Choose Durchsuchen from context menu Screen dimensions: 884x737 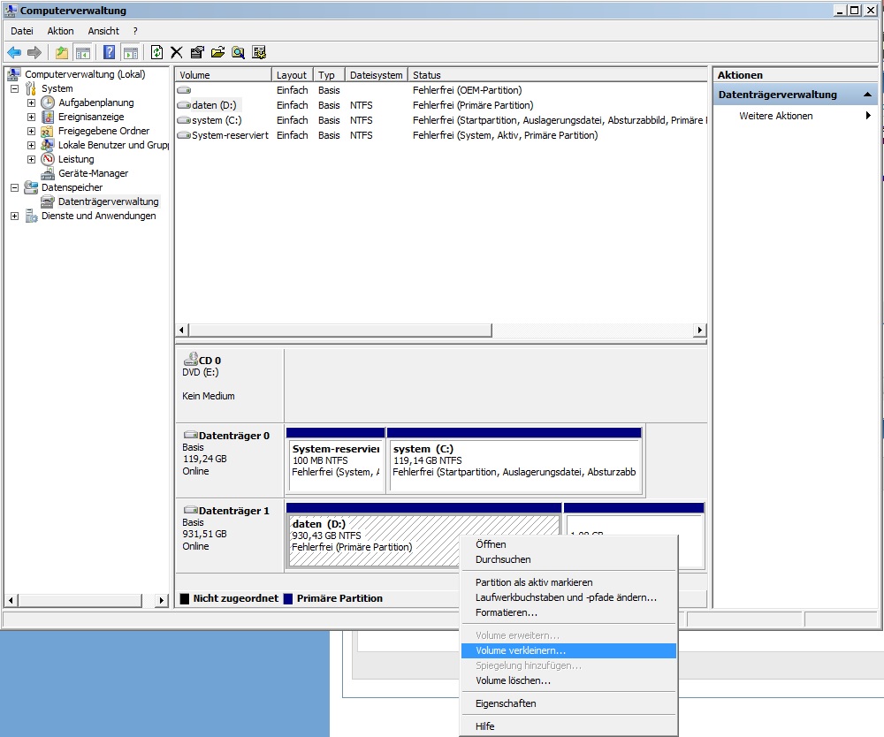[x=568, y=559]
